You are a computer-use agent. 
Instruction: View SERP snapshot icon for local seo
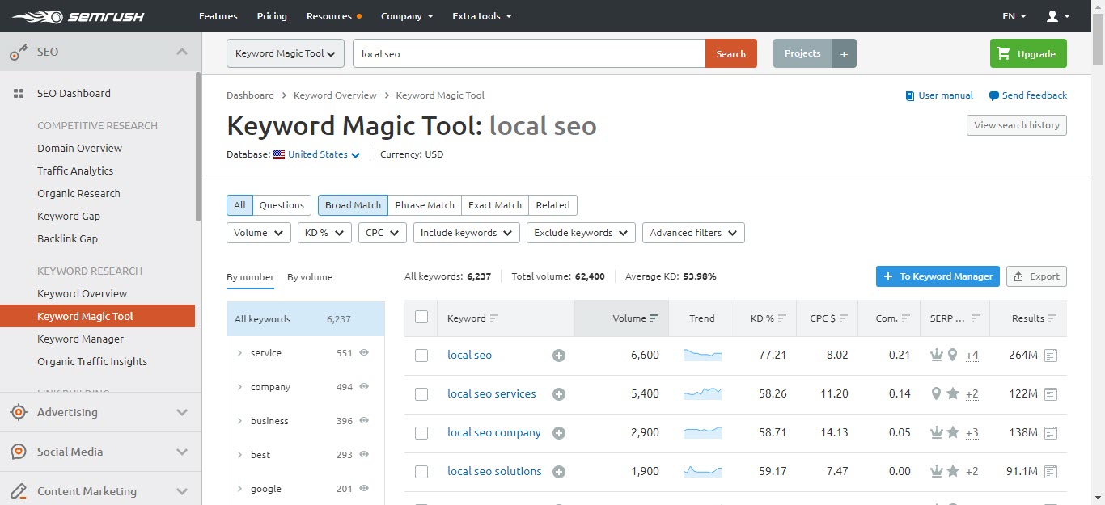click(1051, 356)
